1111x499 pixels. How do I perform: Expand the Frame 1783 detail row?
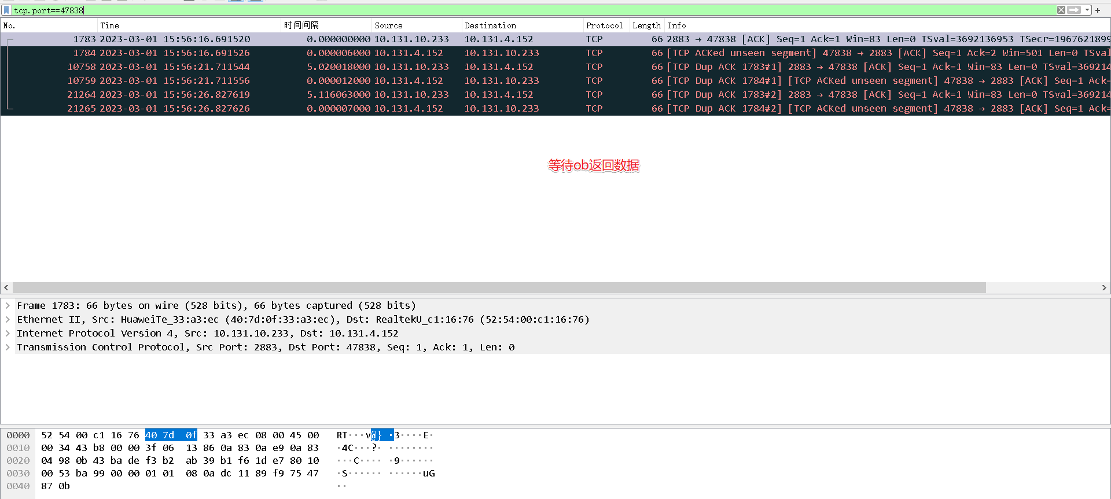coord(8,305)
